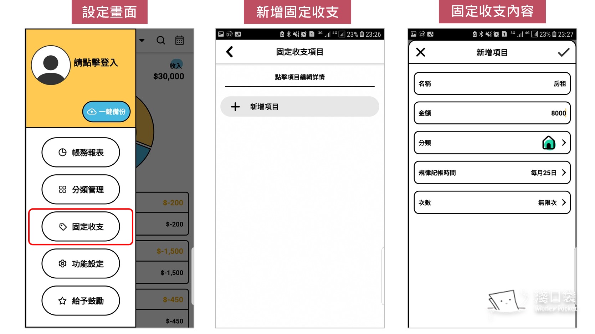This screenshot has width=595, height=334.
Task: Tap the 無限次 value
Action: point(547,203)
